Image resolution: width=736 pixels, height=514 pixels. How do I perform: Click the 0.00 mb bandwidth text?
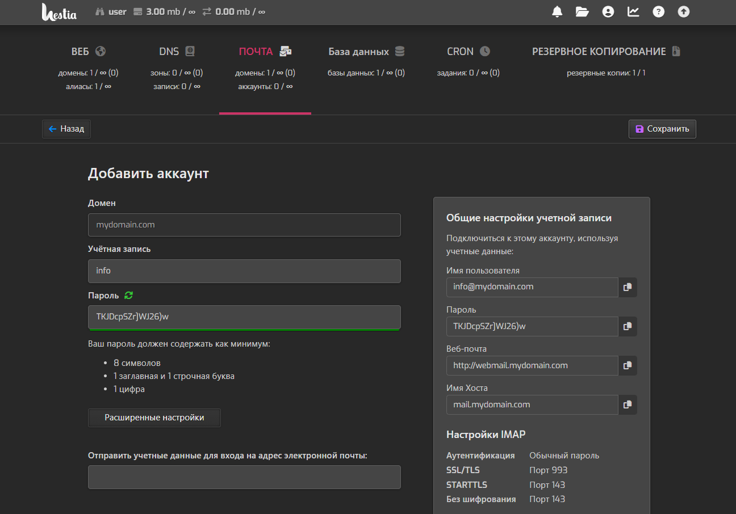click(x=240, y=12)
